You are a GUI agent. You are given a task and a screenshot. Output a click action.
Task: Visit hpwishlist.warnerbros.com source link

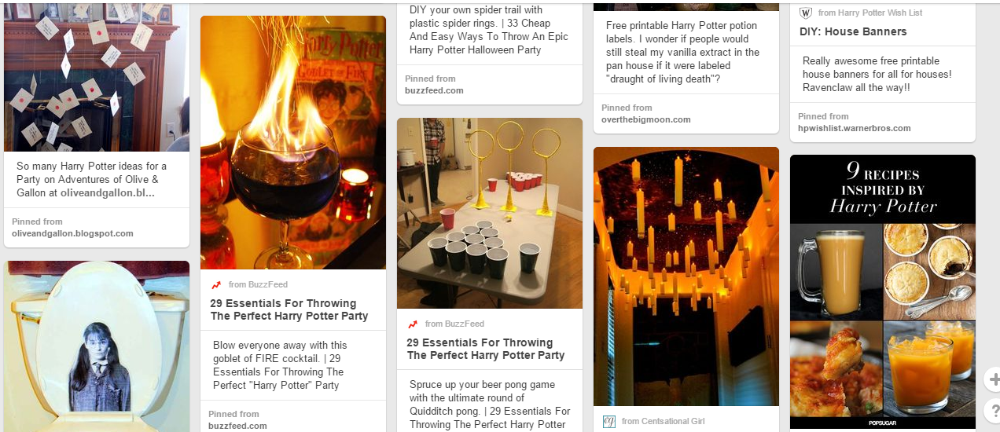855,128
